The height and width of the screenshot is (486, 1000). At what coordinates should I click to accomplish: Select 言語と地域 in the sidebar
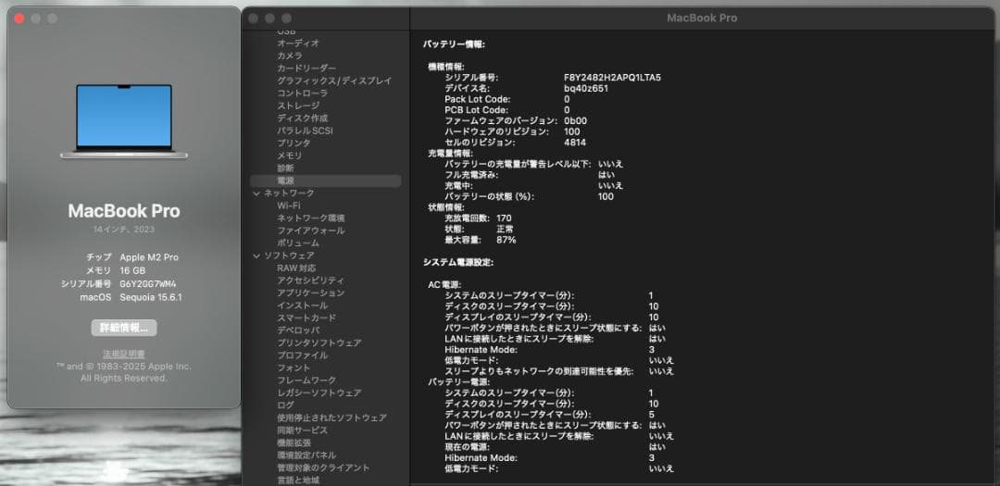click(x=298, y=480)
